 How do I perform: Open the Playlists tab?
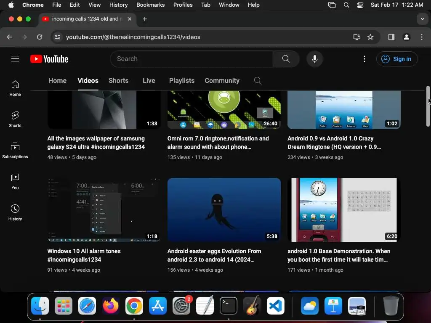pyautogui.click(x=182, y=80)
